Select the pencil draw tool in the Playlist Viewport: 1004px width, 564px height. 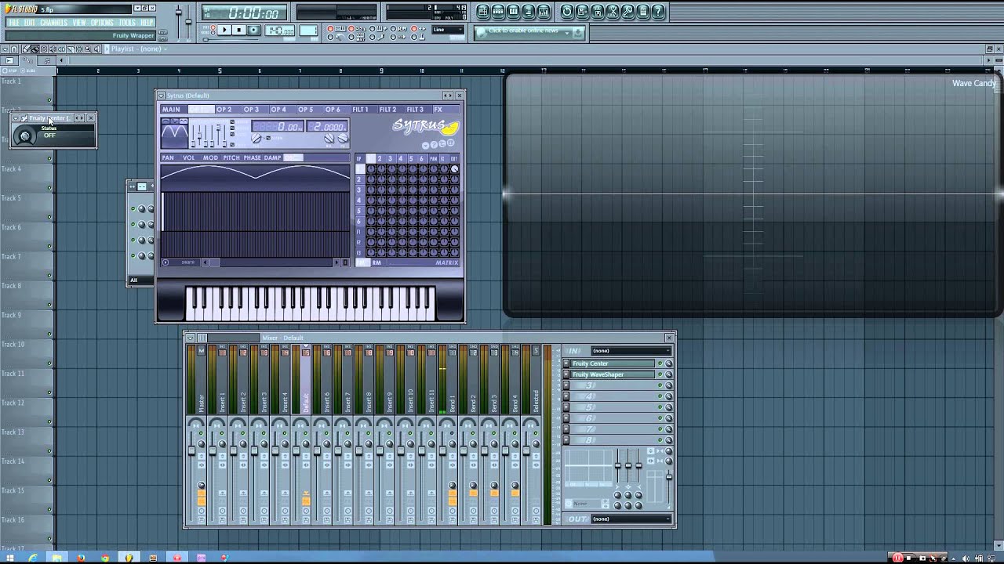[x=25, y=49]
